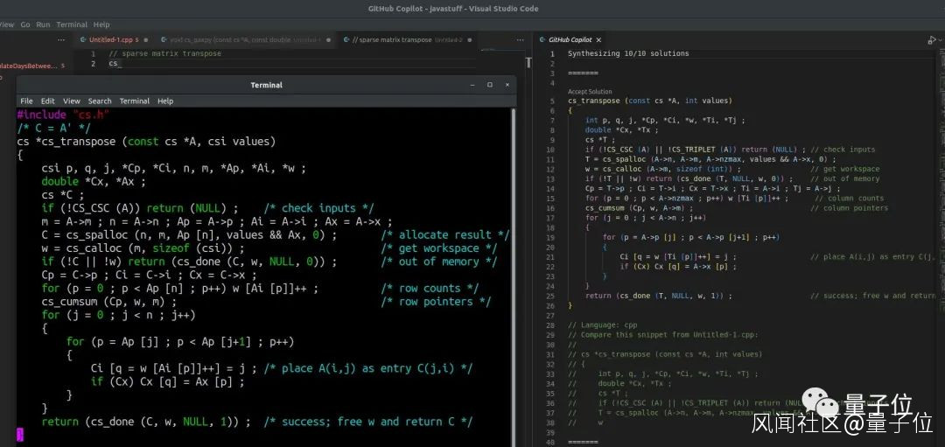Open the Help menu in VS Code
Screen dimensions: 945x447
pyautogui.click(x=101, y=24)
